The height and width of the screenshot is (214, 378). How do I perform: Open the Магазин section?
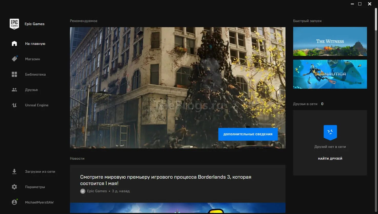point(33,59)
